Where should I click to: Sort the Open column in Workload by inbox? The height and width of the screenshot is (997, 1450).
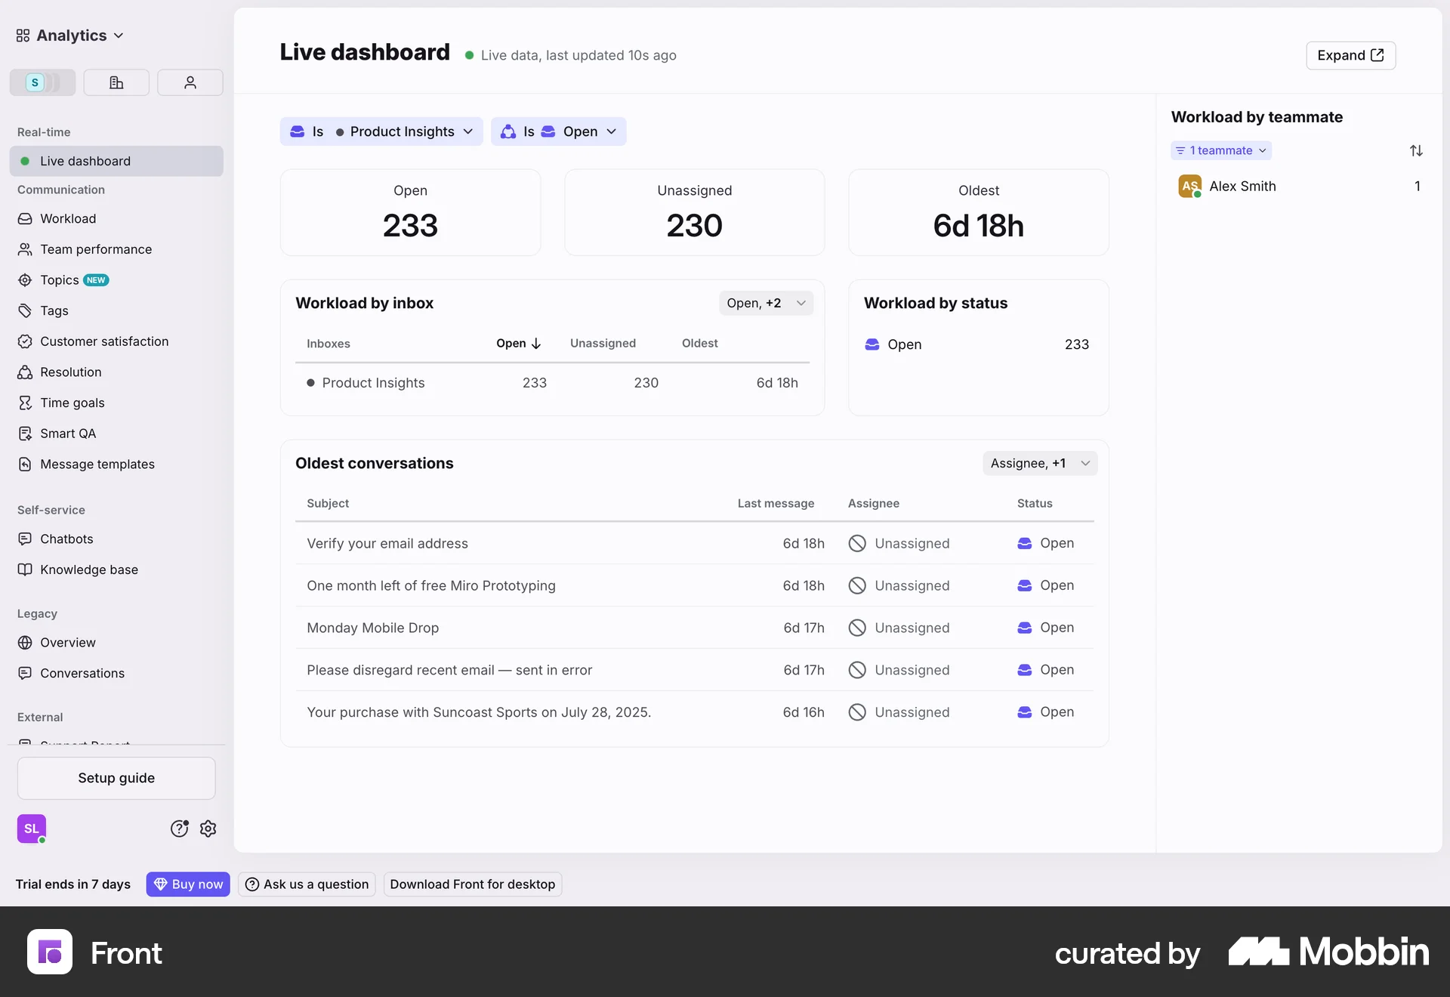click(518, 344)
